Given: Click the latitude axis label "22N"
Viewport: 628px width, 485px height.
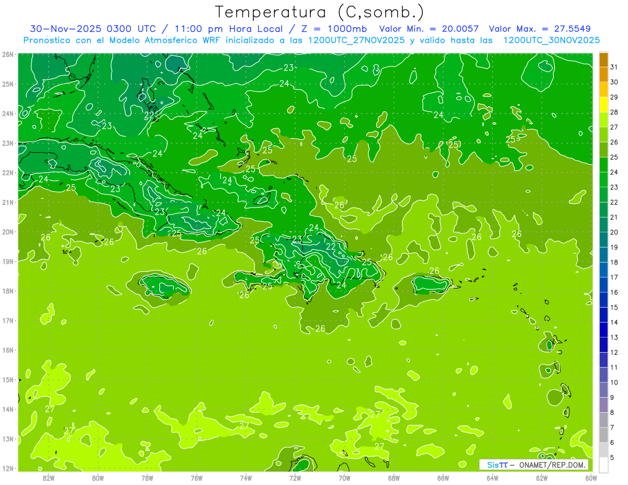Looking at the screenshot, I should pyautogui.click(x=8, y=173).
